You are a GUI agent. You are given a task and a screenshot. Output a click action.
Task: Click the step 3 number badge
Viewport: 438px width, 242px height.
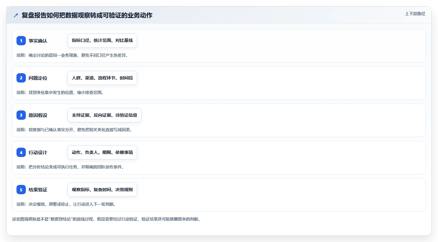pyautogui.click(x=21, y=115)
